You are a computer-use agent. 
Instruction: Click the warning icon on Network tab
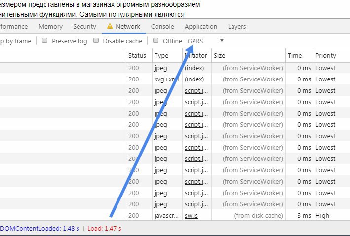(x=110, y=26)
